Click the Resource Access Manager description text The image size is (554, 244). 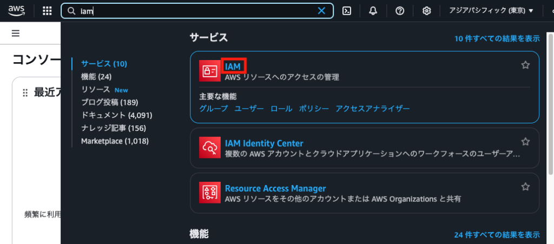coord(342,199)
